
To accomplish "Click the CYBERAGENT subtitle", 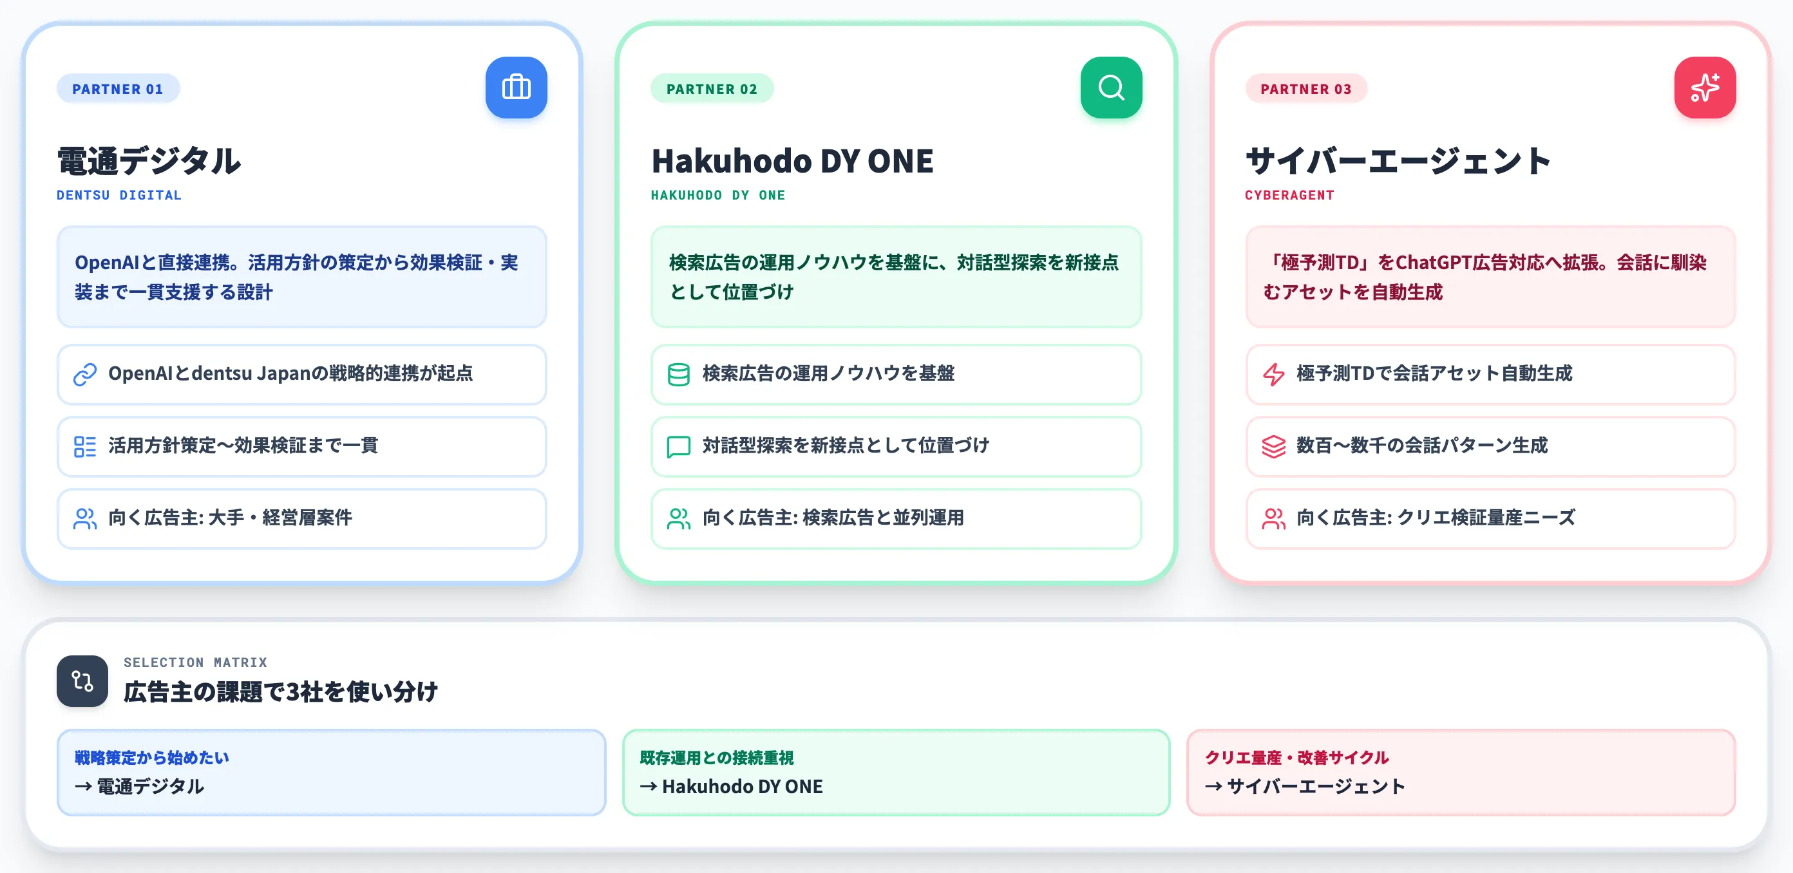I will (x=1289, y=196).
